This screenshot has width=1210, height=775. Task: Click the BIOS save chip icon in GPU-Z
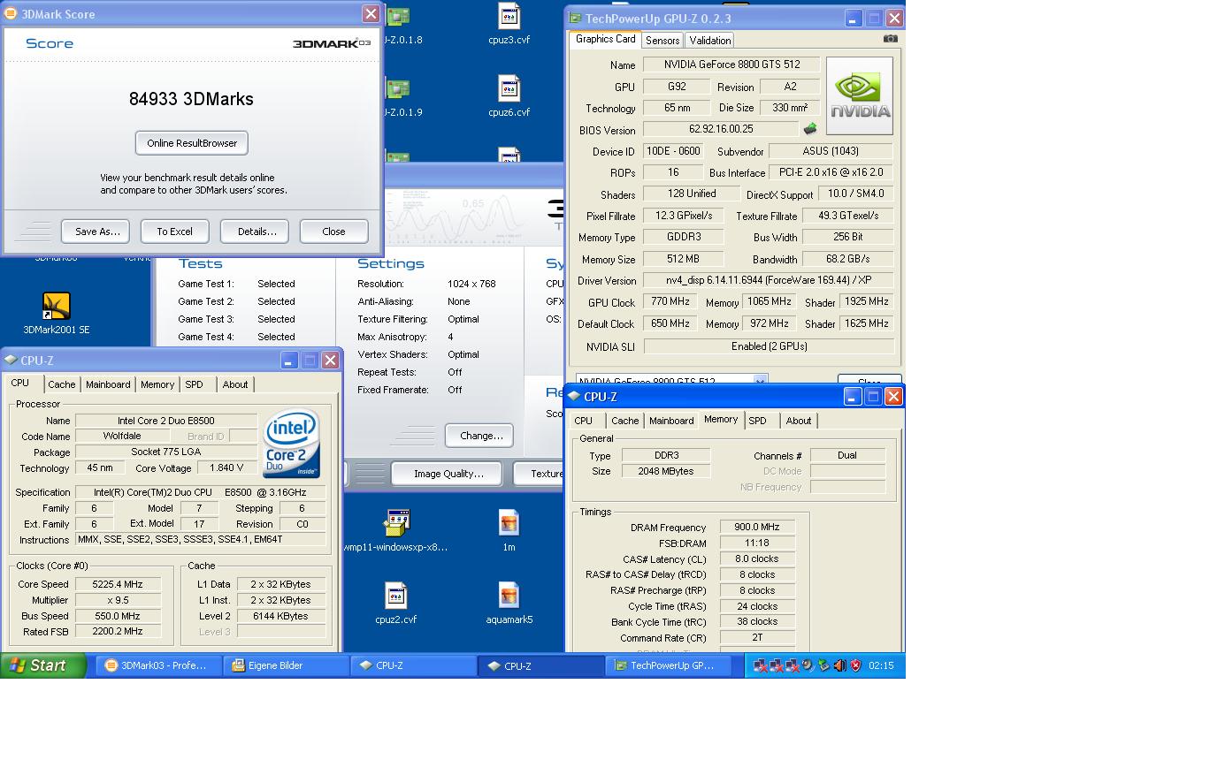(x=809, y=129)
